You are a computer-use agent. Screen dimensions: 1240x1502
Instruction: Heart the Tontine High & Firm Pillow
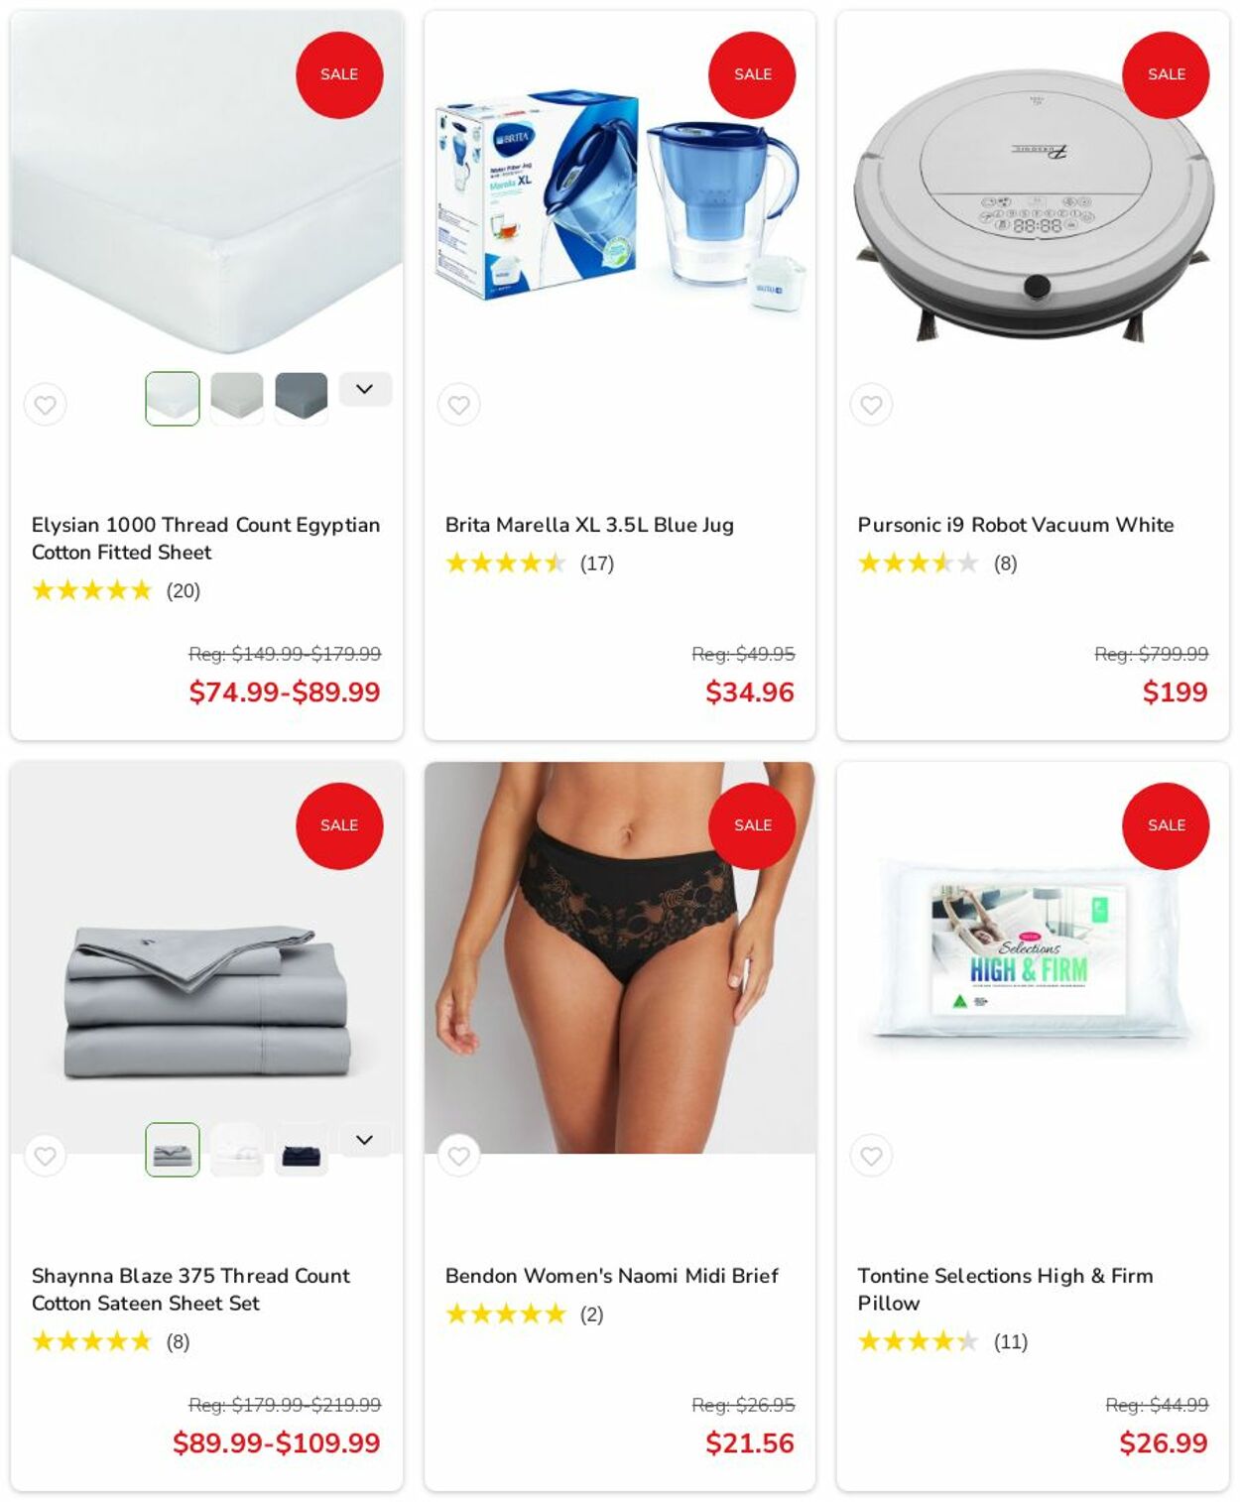871,1156
